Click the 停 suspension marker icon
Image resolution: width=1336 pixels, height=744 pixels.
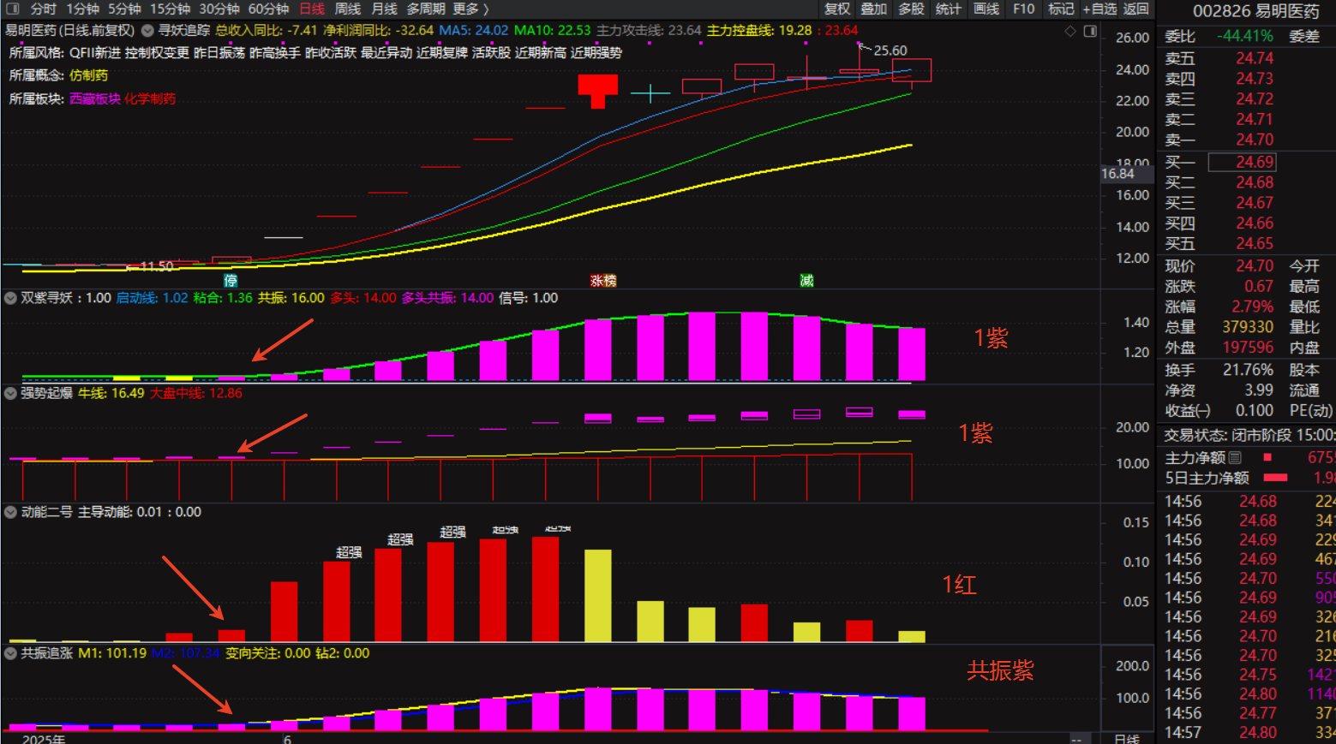[231, 280]
